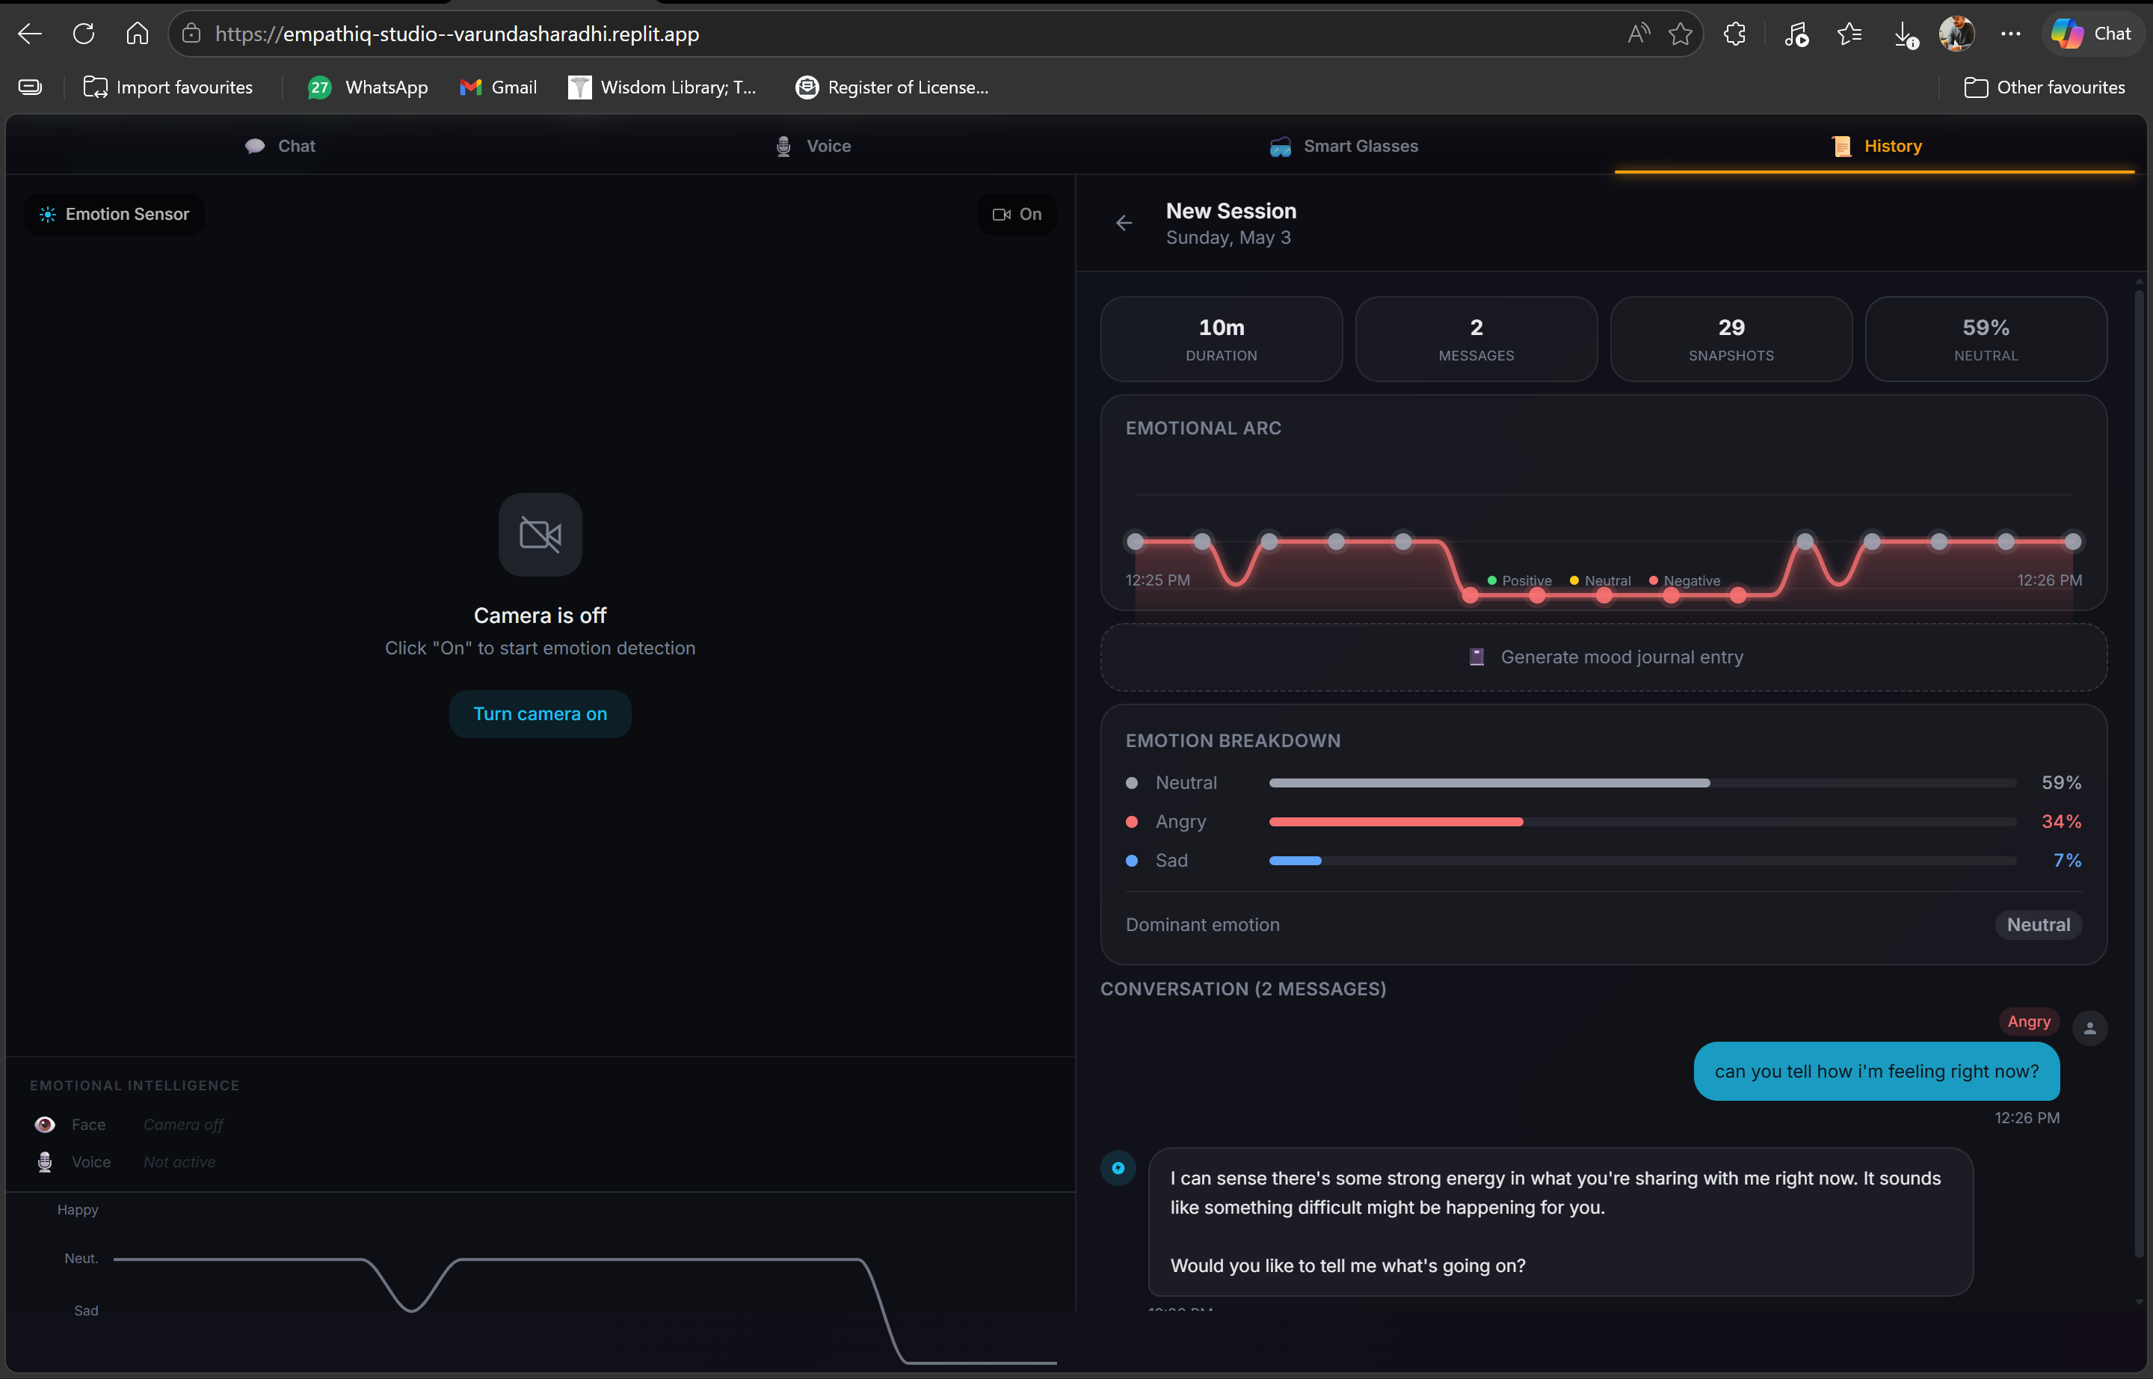This screenshot has height=1379, width=2153.
Task: Click the 2 Messages stat card
Action: pyautogui.click(x=1476, y=340)
